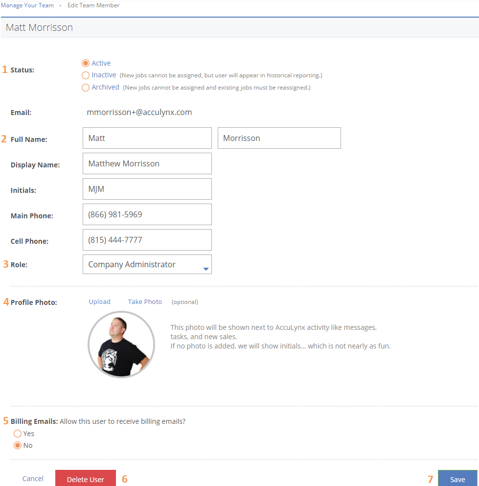Screen dimensions: 479x486
Task: Open the Role dropdown
Action: pyautogui.click(x=147, y=264)
